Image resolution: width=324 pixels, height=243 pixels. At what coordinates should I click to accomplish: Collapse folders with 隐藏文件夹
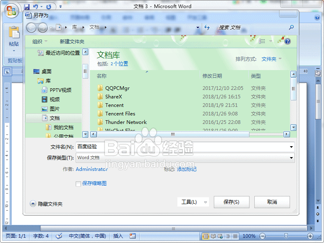coord(46,204)
